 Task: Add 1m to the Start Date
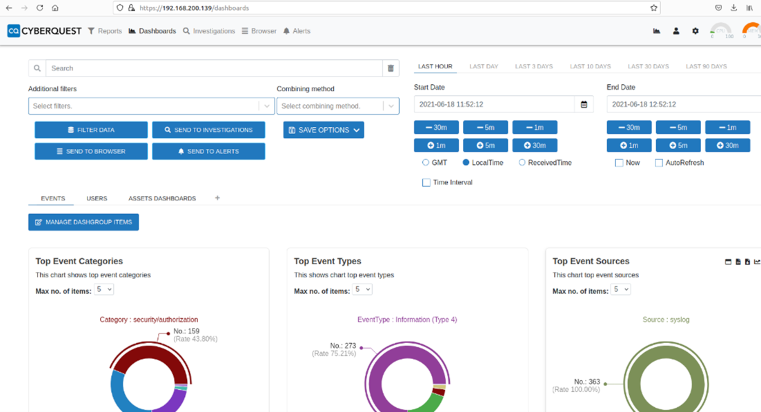point(436,145)
